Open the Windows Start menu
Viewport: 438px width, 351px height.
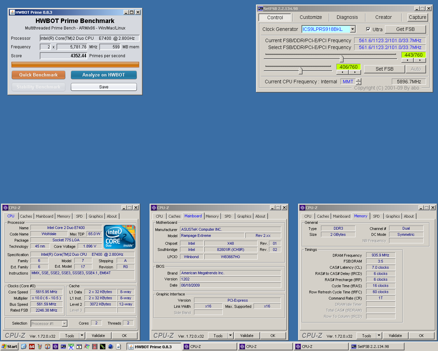[x=10, y=347]
